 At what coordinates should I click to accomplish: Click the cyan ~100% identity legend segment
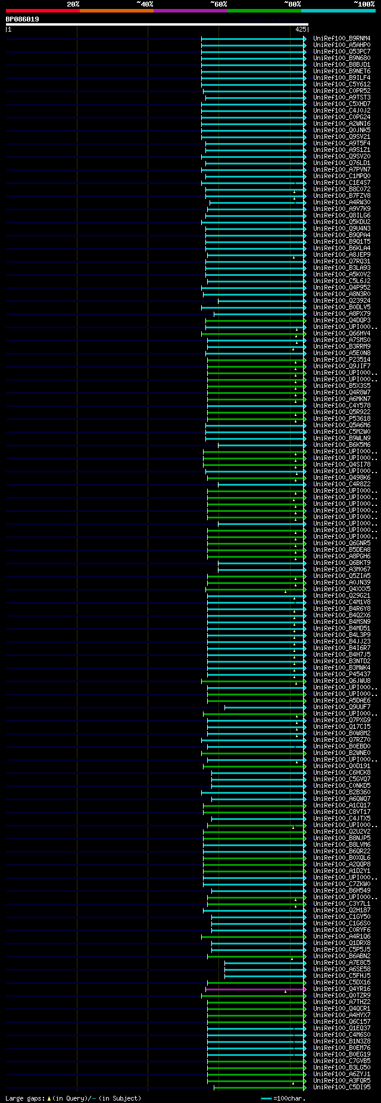pyautogui.click(x=338, y=11)
